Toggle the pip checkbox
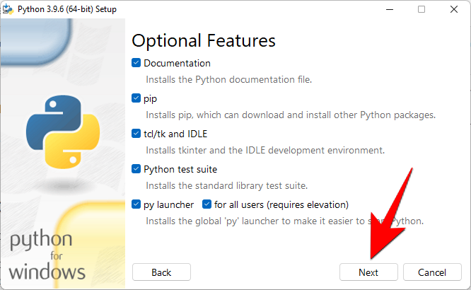471x290 pixels. pyautogui.click(x=136, y=98)
